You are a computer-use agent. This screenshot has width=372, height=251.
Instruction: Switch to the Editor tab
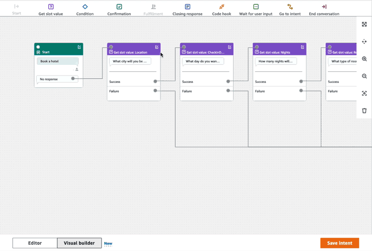(x=35, y=243)
